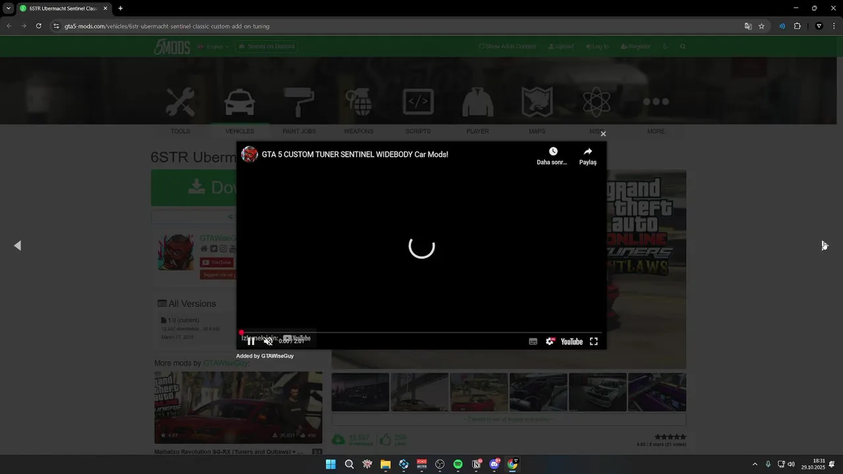Screen dimensions: 843x474
Task: Open the Weapons grenade icon
Action: 359,102
